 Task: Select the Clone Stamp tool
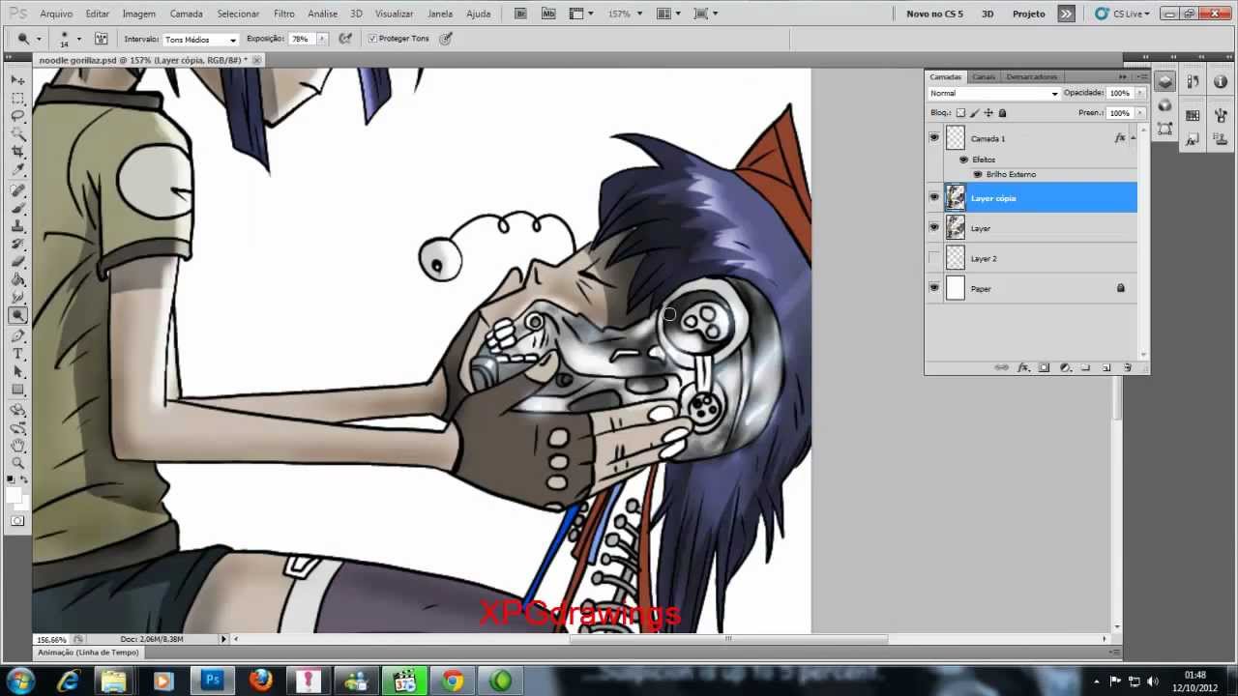tap(18, 223)
